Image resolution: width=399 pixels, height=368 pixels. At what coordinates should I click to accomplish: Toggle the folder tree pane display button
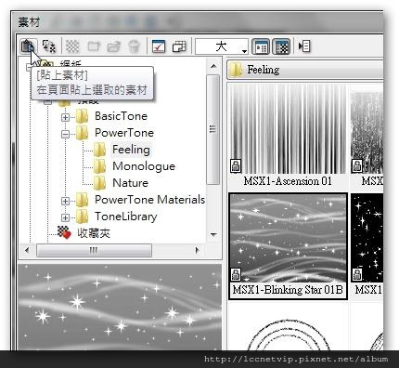pos(261,46)
